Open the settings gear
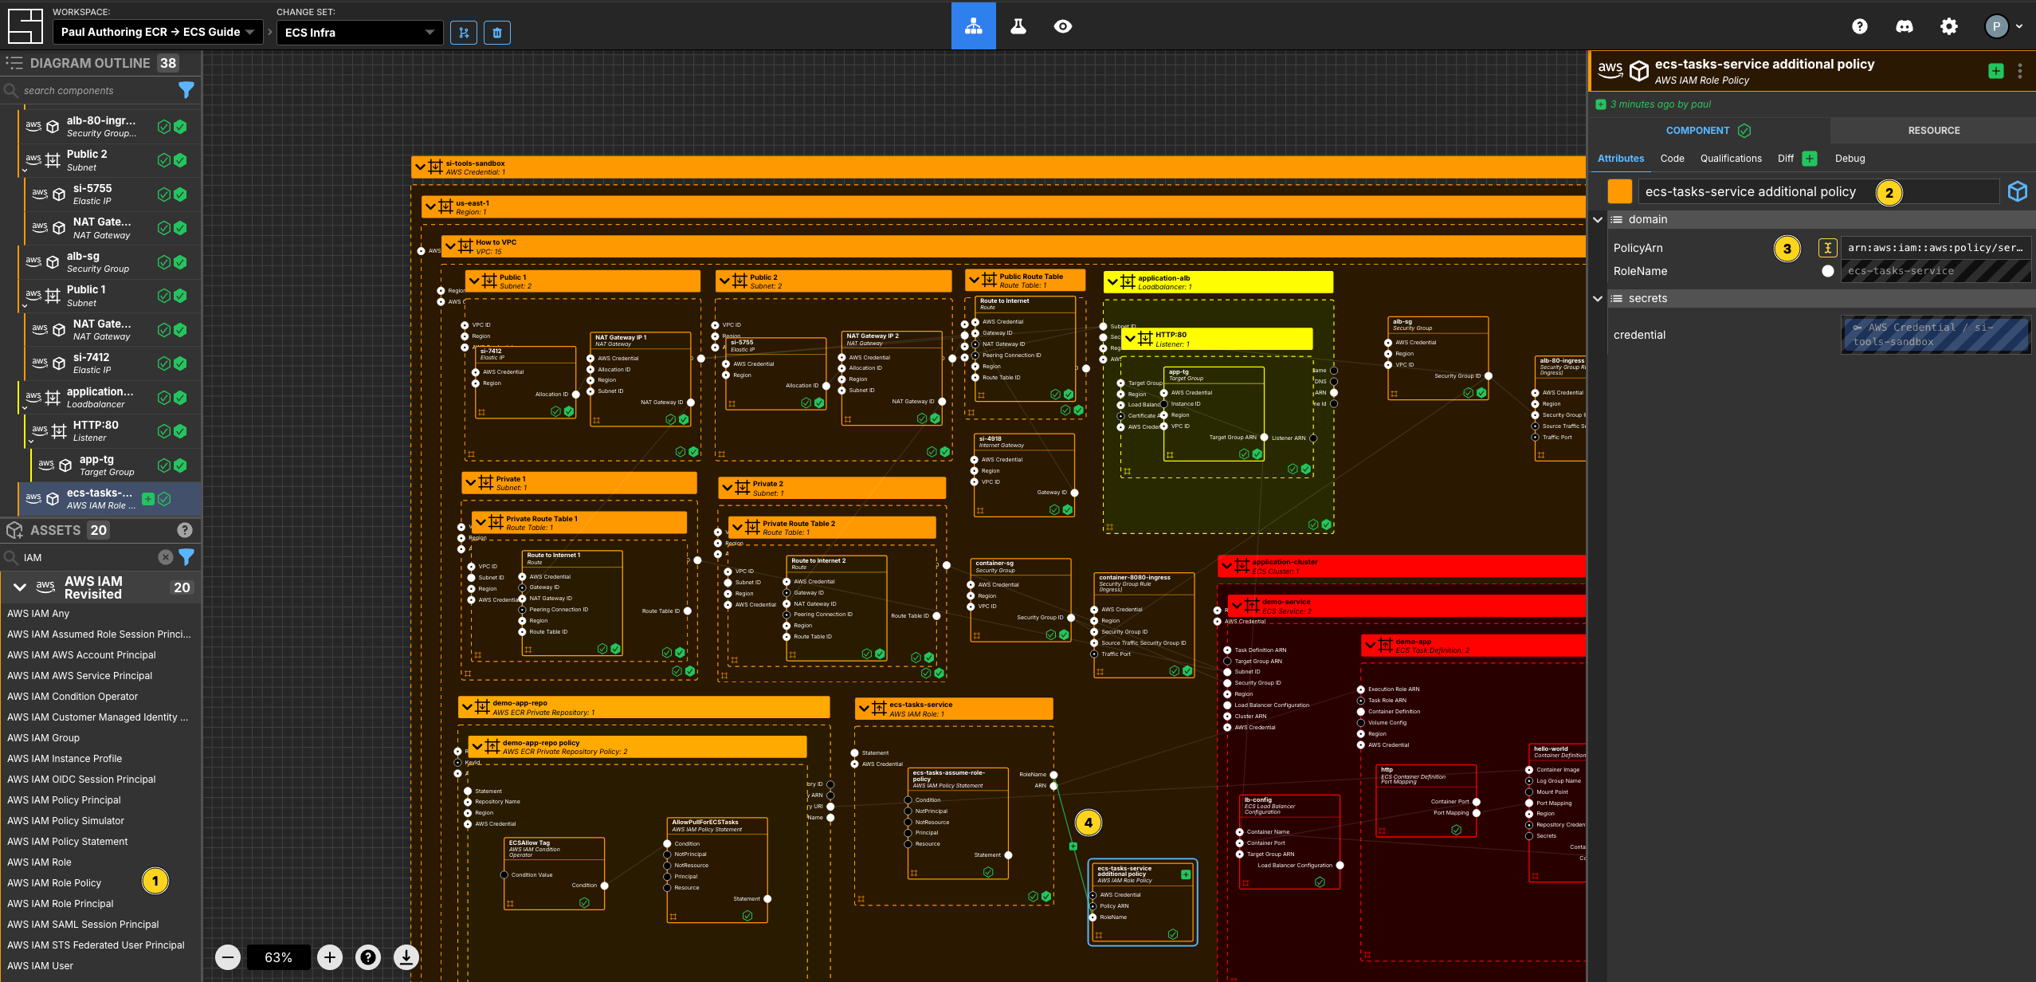This screenshot has width=2036, height=982. point(1949,26)
